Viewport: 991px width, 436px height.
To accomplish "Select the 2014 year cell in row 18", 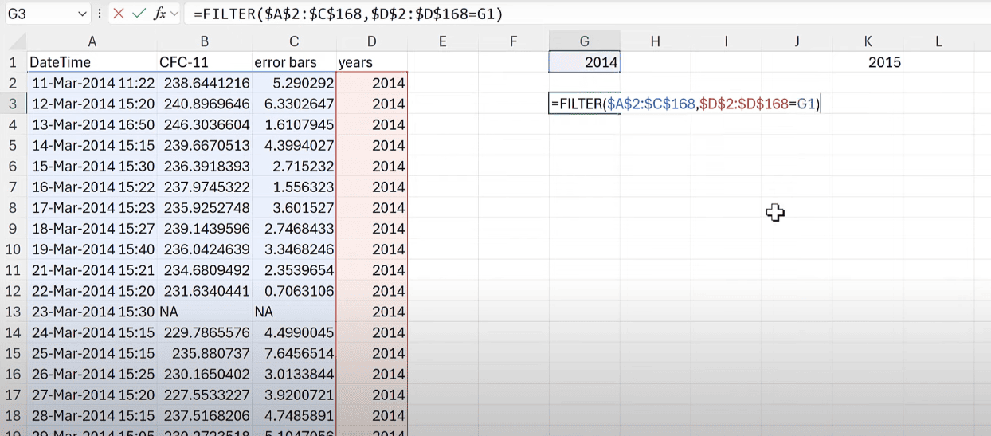I will coord(371,415).
